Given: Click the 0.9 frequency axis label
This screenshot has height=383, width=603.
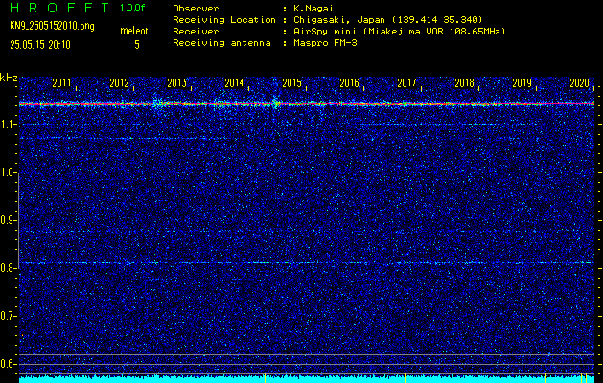Looking at the screenshot, I should tap(8, 220).
